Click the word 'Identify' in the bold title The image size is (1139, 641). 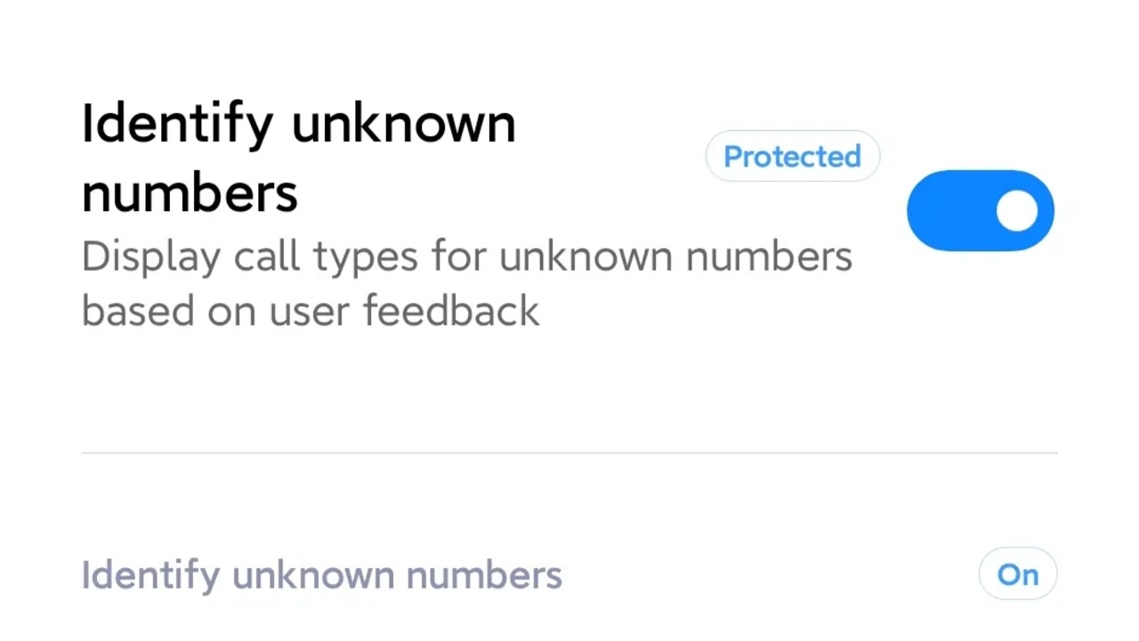[177, 124]
